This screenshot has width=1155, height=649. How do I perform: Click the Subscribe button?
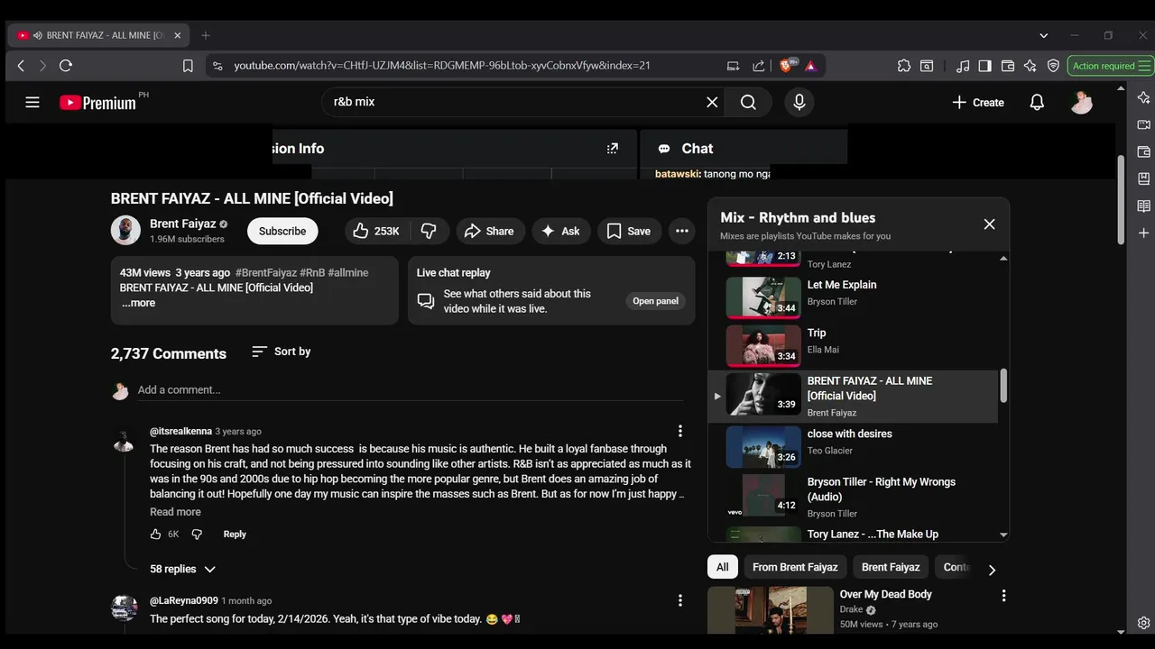[x=282, y=231]
